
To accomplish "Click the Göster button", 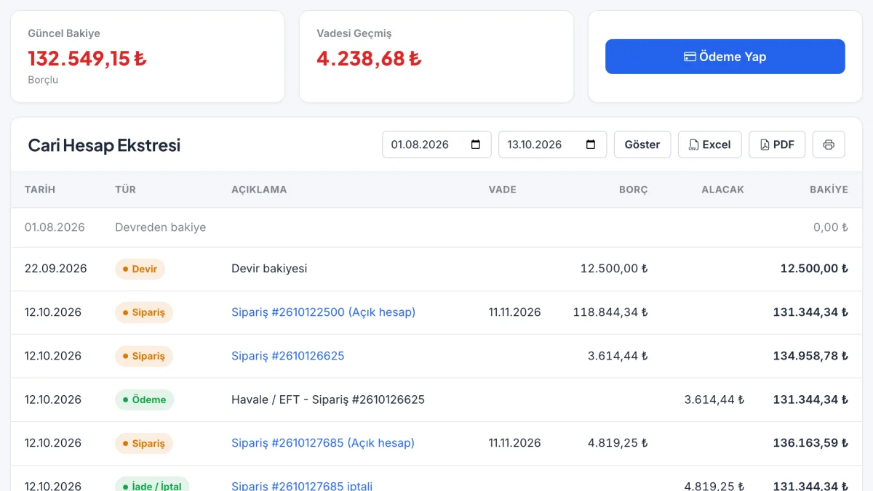I will pos(642,145).
